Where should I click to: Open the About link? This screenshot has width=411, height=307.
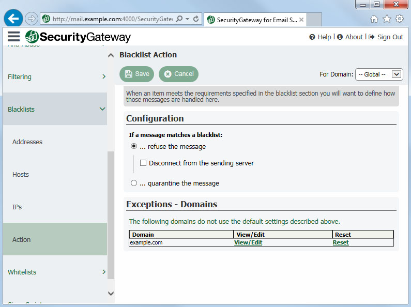tap(354, 37)
